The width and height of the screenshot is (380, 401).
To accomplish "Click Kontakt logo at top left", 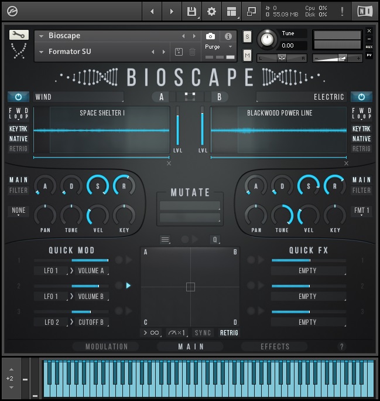I will [12, 11].
